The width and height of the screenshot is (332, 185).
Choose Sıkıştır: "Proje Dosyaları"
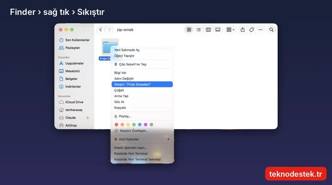(142, 84)
